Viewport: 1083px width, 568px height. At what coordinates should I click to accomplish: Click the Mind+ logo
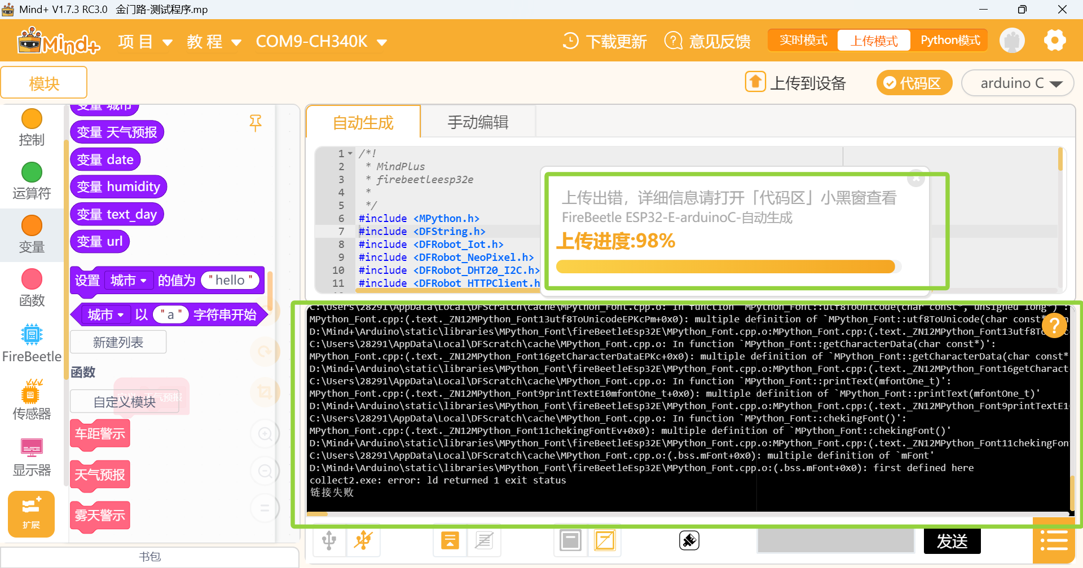(x=59, y=41)
